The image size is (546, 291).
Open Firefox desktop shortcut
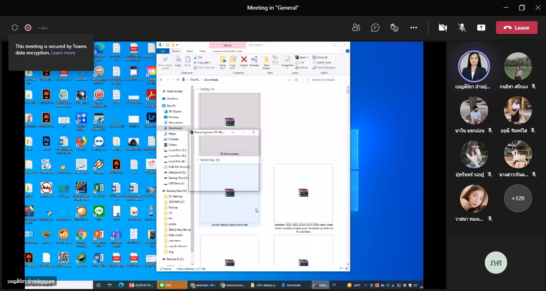tap(82, 144)
